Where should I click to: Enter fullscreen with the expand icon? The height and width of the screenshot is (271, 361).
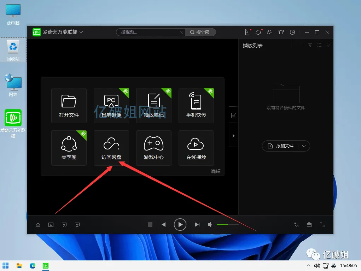(322, 224)
